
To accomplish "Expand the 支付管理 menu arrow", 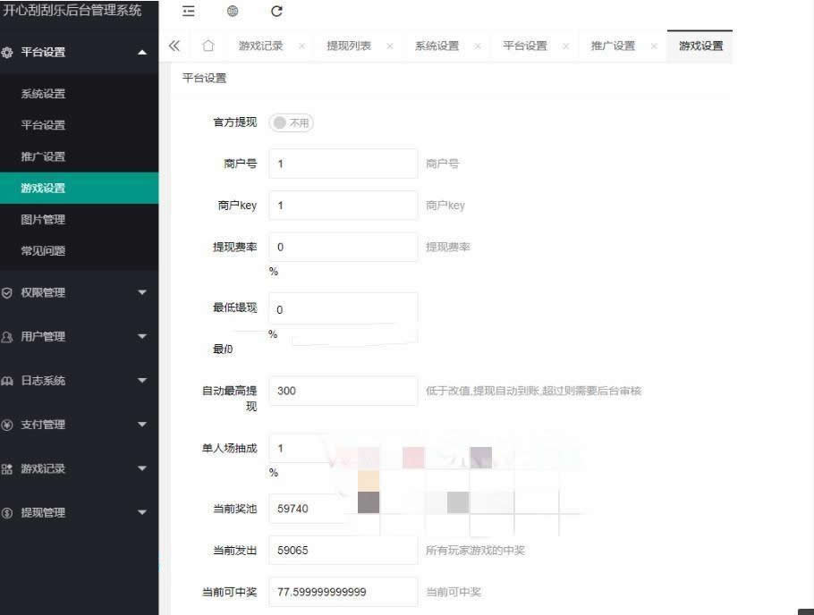I will pyautogui.click(x=142, y=425).
